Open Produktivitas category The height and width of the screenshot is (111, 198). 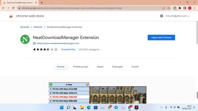(68, 49)
